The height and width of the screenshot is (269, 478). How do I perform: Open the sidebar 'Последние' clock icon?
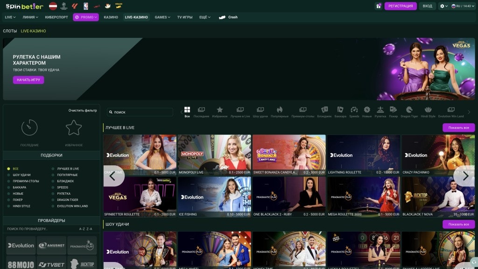click(29, 127)
